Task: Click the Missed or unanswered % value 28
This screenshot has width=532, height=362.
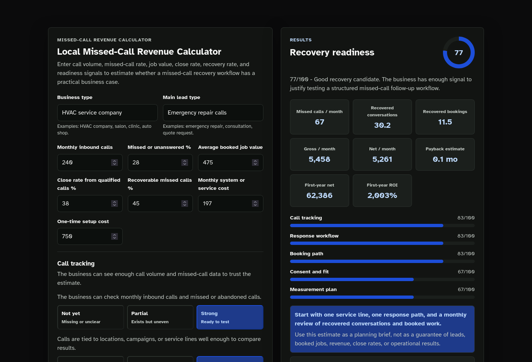Action: tap(136, 163)
